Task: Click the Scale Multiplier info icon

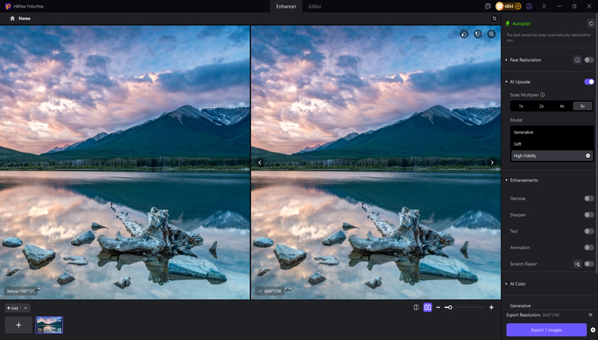Action: click(542, 95)
